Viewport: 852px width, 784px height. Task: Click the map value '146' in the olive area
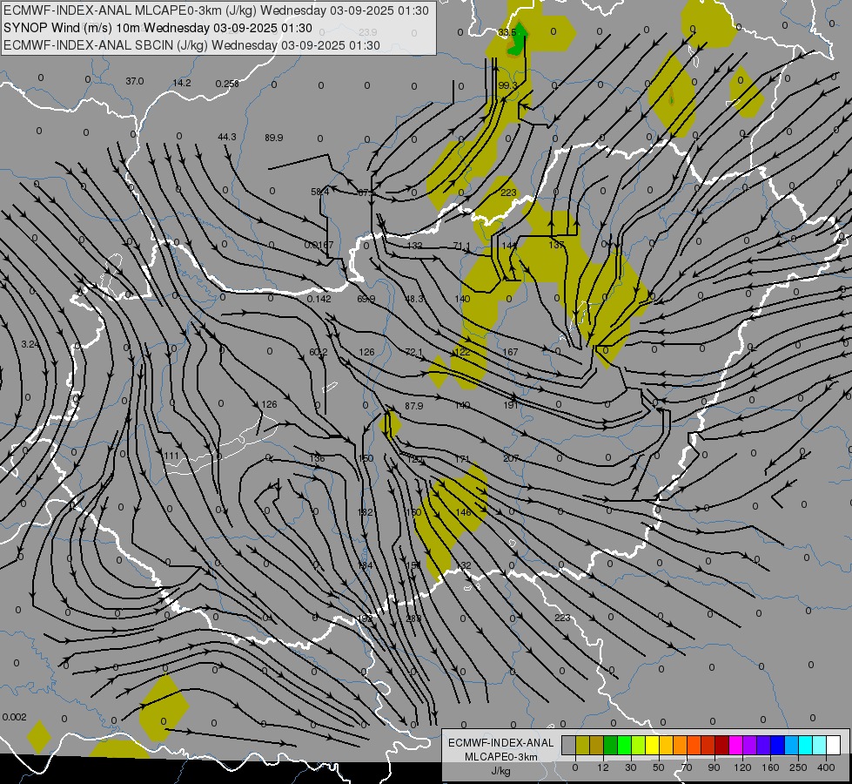[463, 512]
